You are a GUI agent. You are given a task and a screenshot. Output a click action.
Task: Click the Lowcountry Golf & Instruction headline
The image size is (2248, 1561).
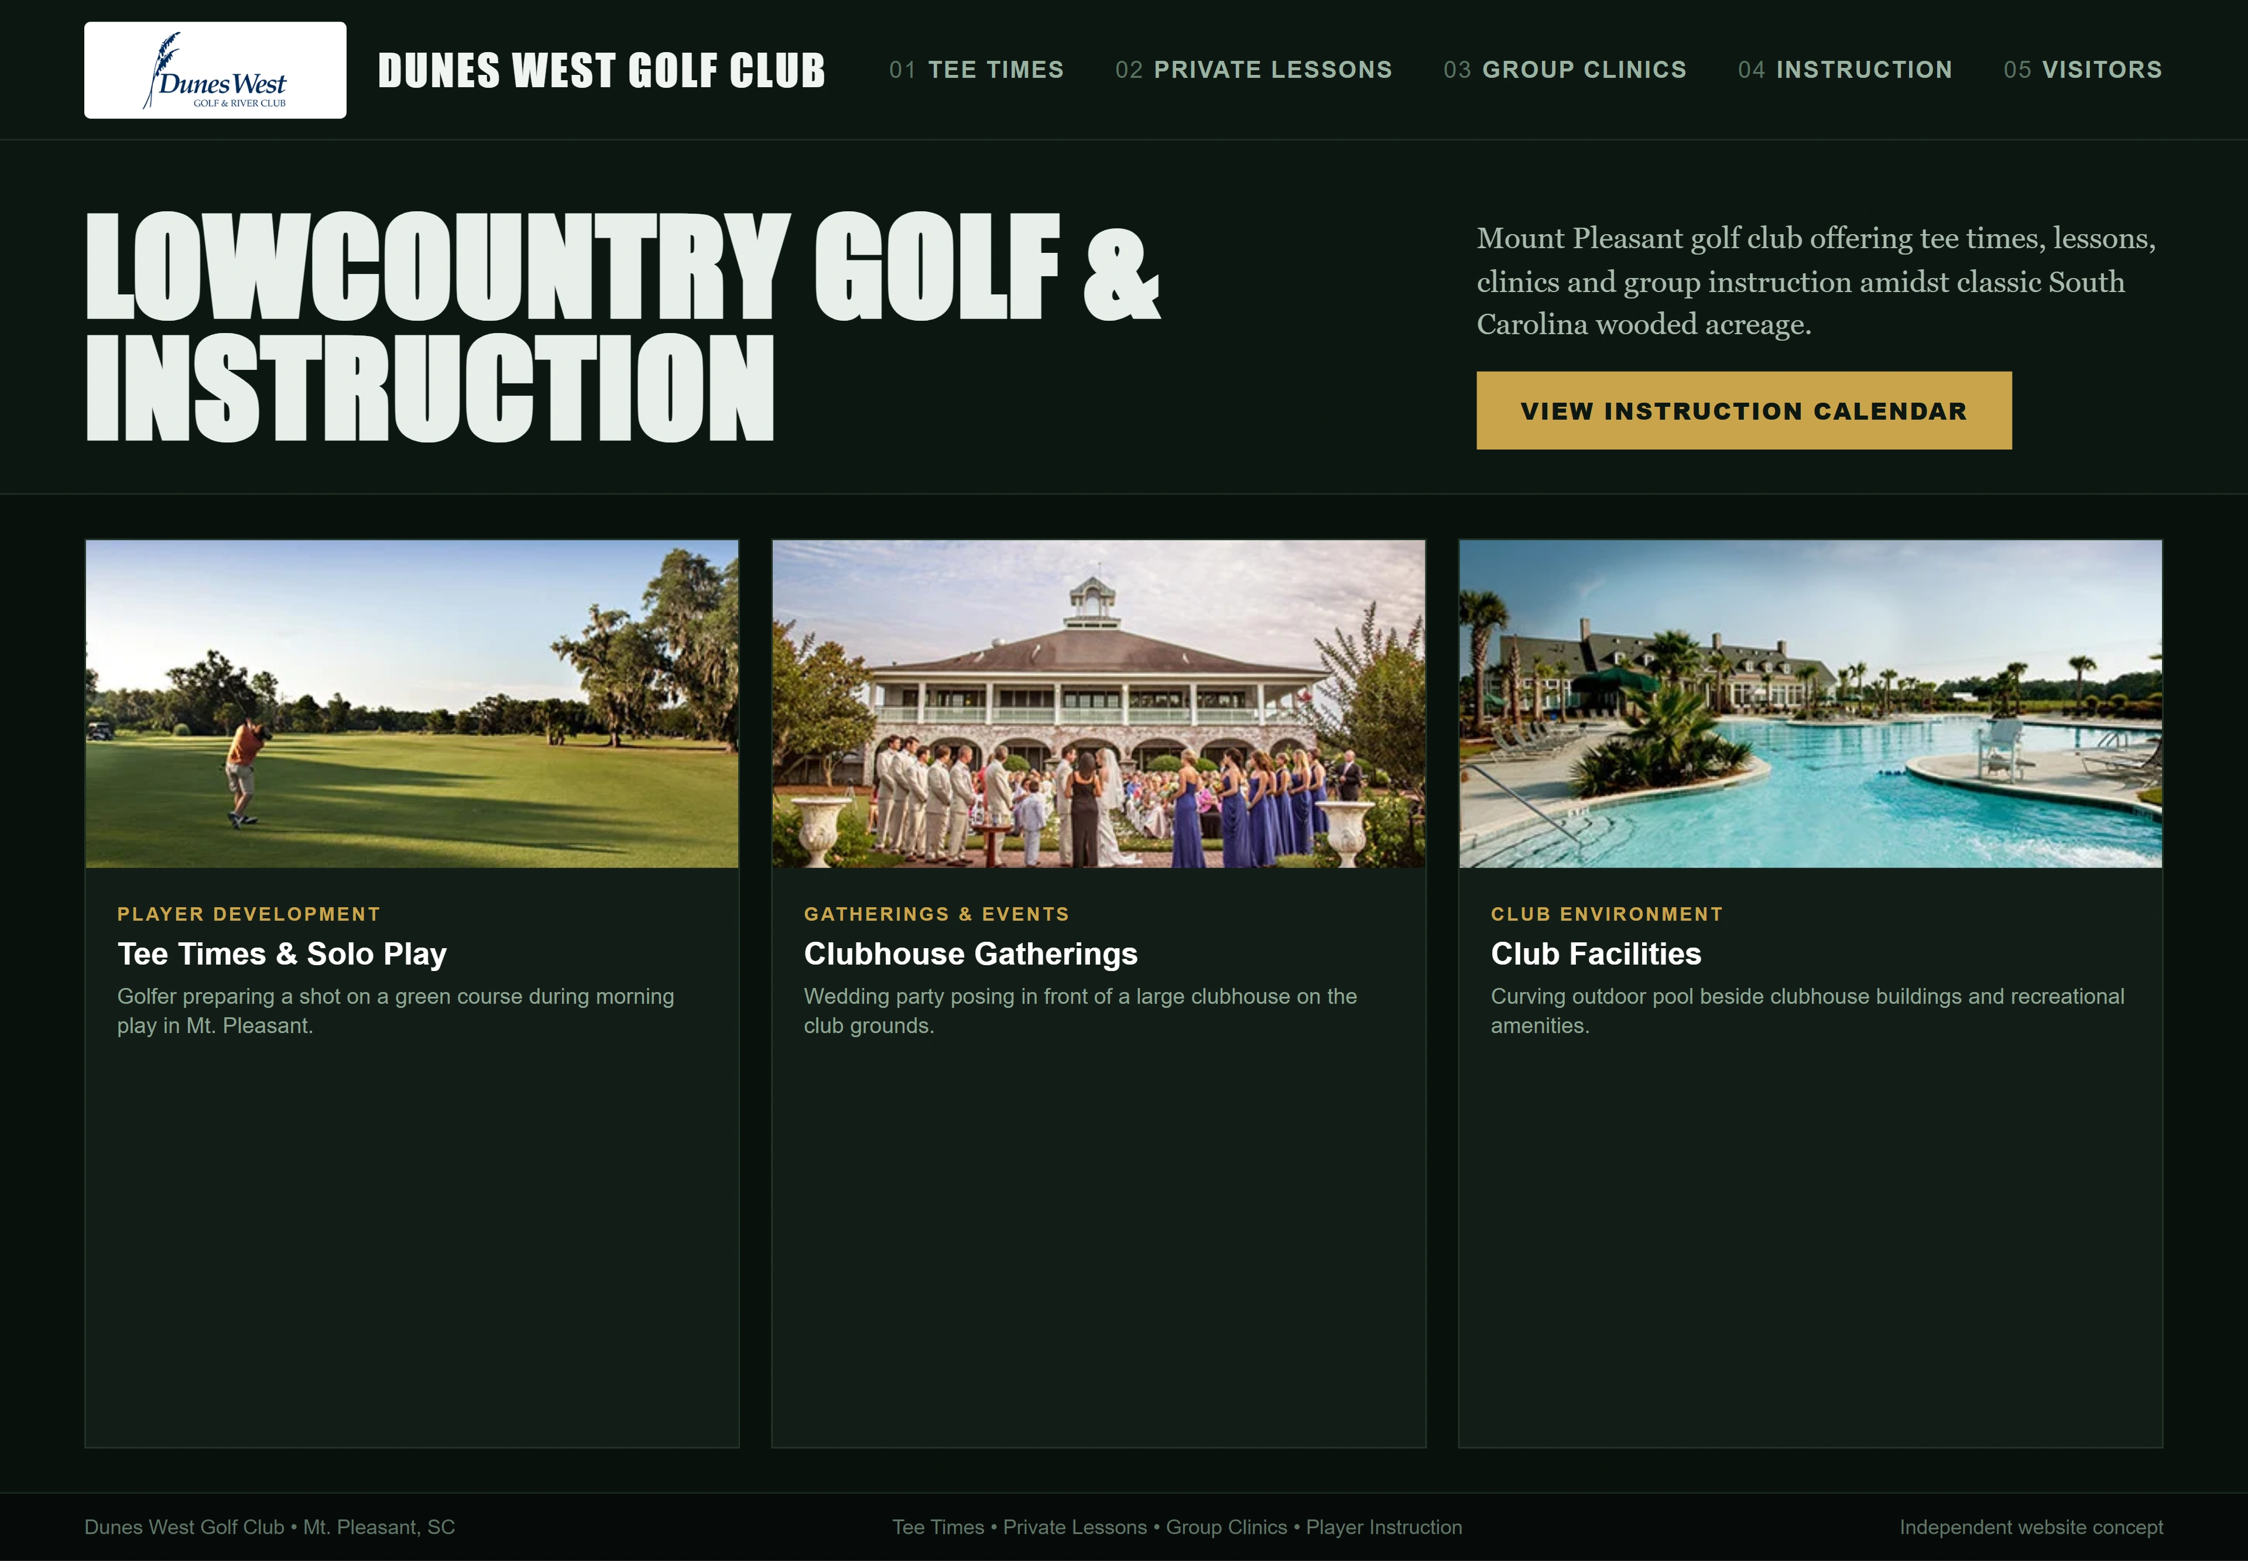click(623, 327)
